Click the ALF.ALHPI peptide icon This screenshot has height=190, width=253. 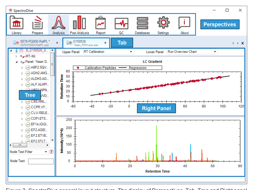point(28,84)
